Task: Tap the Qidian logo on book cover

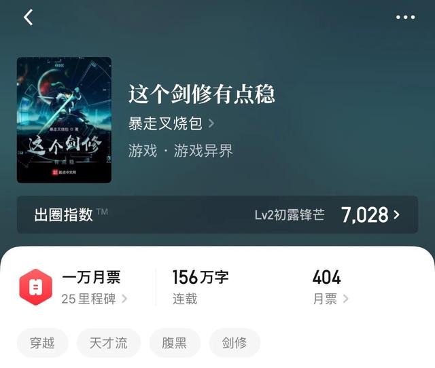Action: click(64, 172)
